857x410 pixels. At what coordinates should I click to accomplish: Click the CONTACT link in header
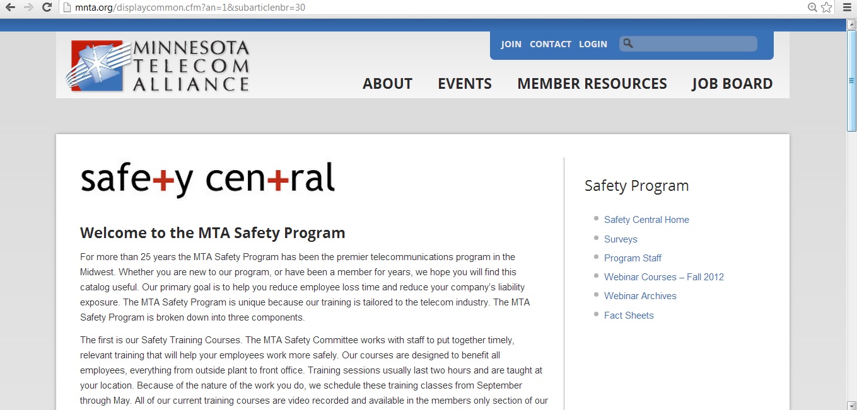coord(551,44)
